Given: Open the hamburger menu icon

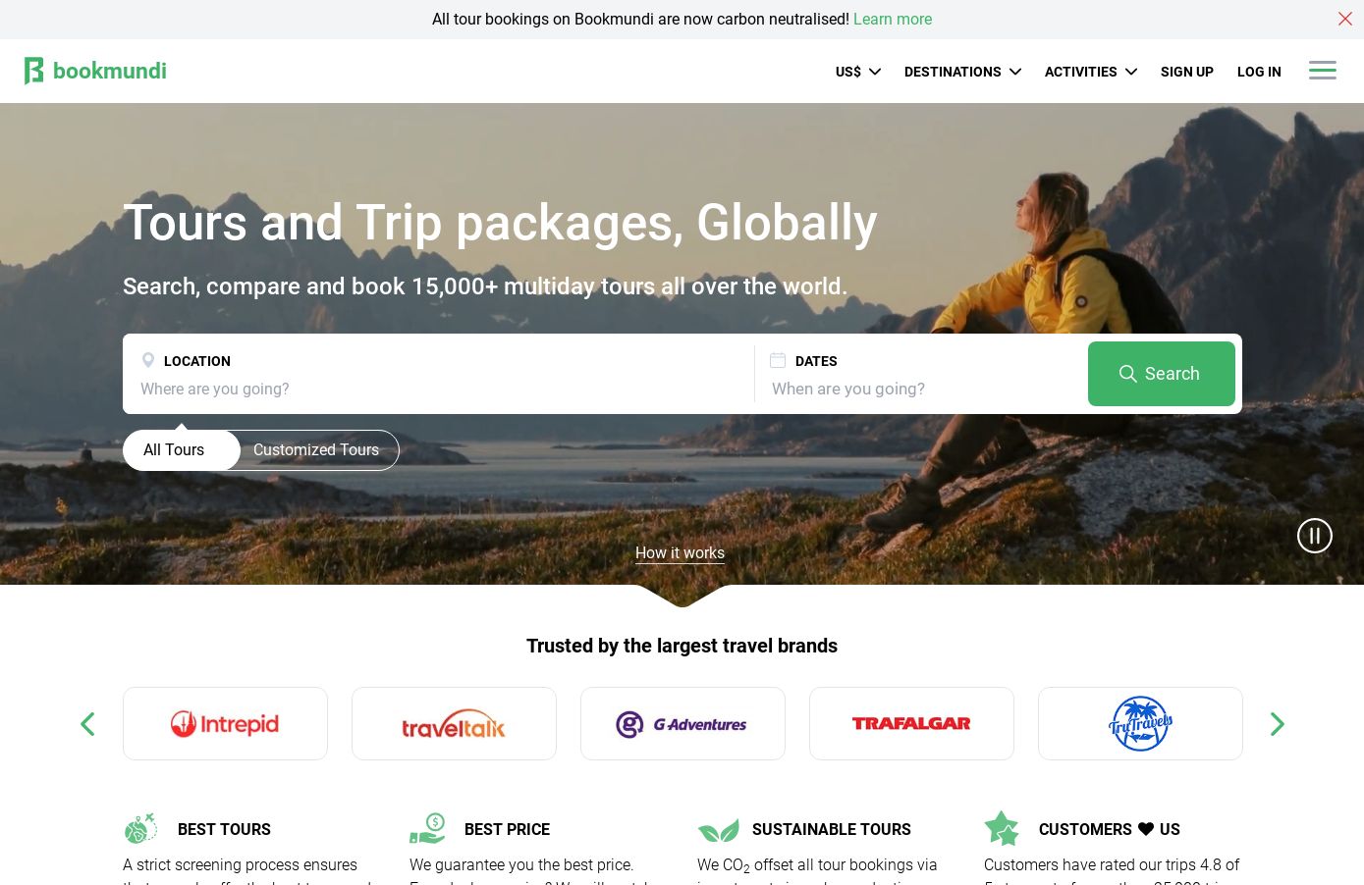Looking at the screenshot, I should (1322, 70).
